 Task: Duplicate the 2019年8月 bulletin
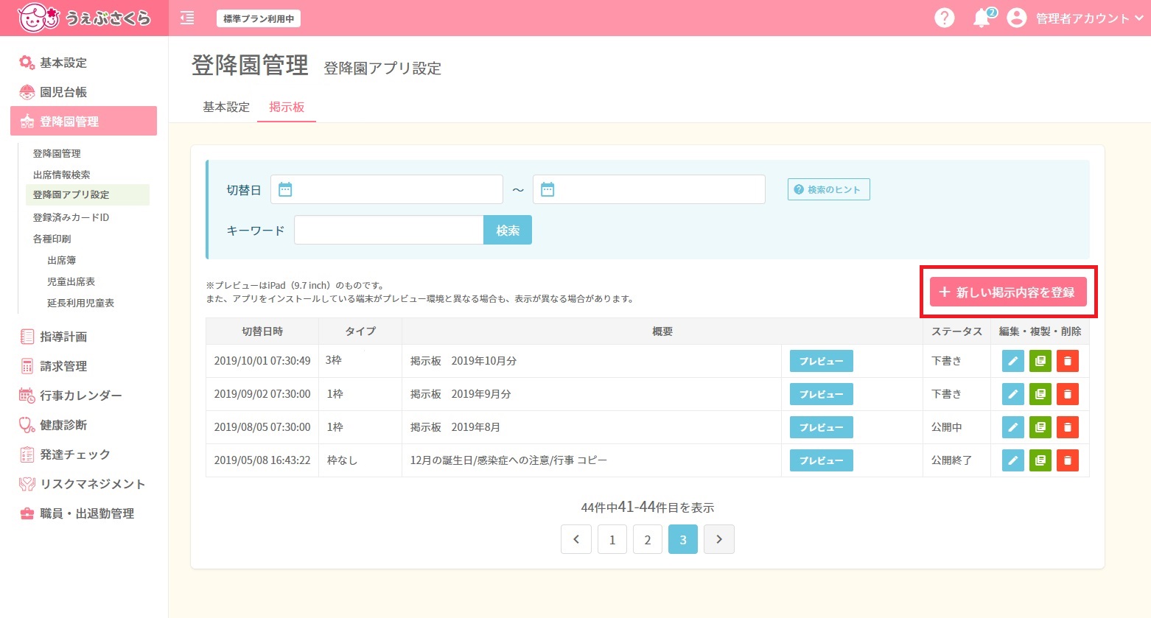click(1040, 427)
